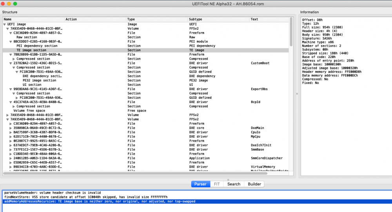Click the Full size 954h line
This screenshot has width=392, height=212.
(322, 27)
